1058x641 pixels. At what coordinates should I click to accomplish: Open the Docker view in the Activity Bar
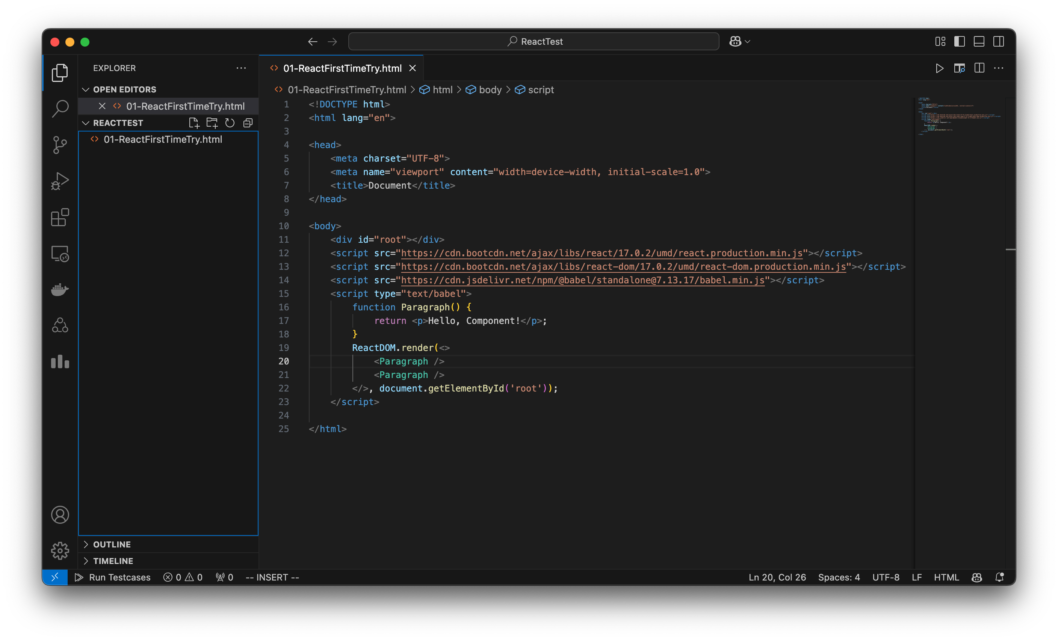60,289
